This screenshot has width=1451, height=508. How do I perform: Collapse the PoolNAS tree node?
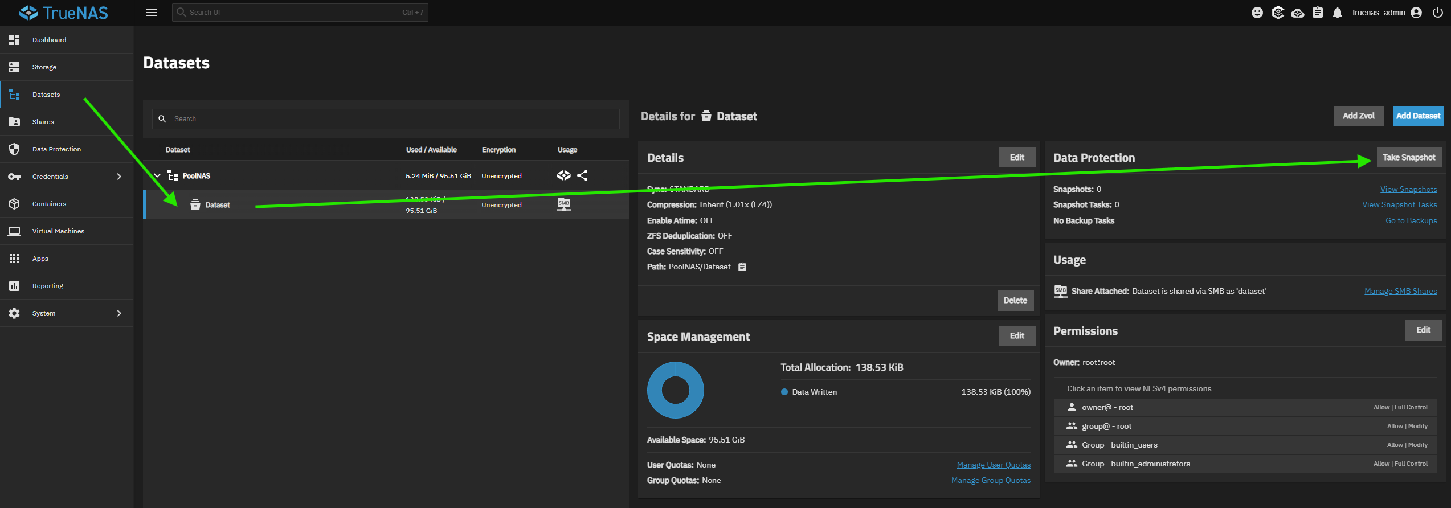click(157, 176)
